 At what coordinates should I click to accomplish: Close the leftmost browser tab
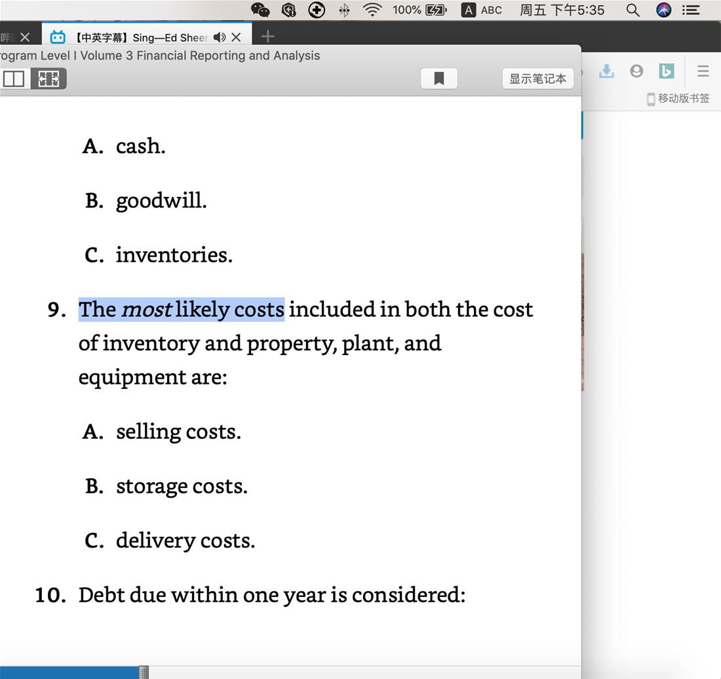pyautogui.click(x=26, y=37)
